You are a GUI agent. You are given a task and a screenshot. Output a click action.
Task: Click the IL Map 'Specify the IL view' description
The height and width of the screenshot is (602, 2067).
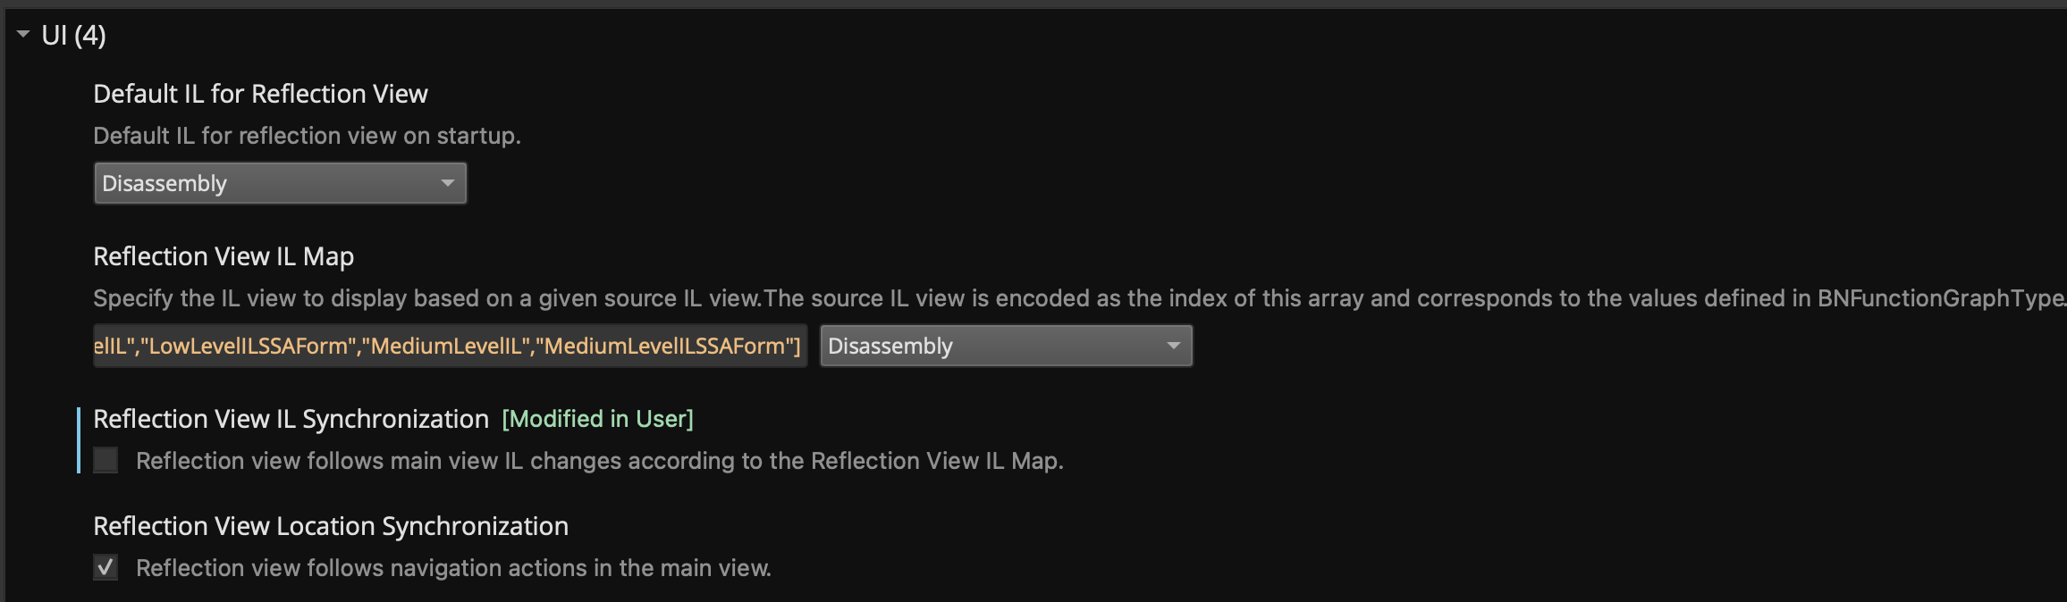(1079, 298)
